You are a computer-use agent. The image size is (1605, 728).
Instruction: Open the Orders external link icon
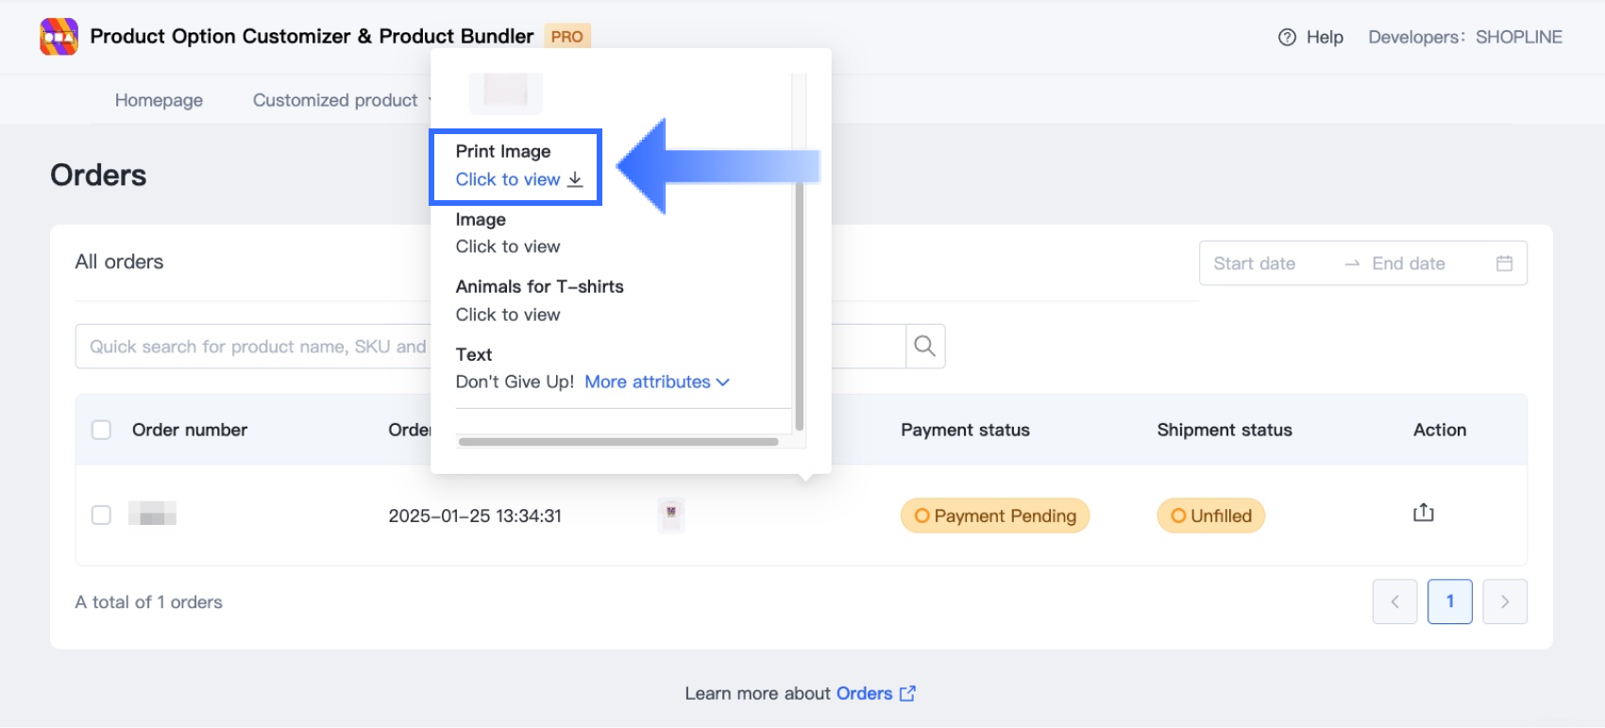click(x=907, y=693)
